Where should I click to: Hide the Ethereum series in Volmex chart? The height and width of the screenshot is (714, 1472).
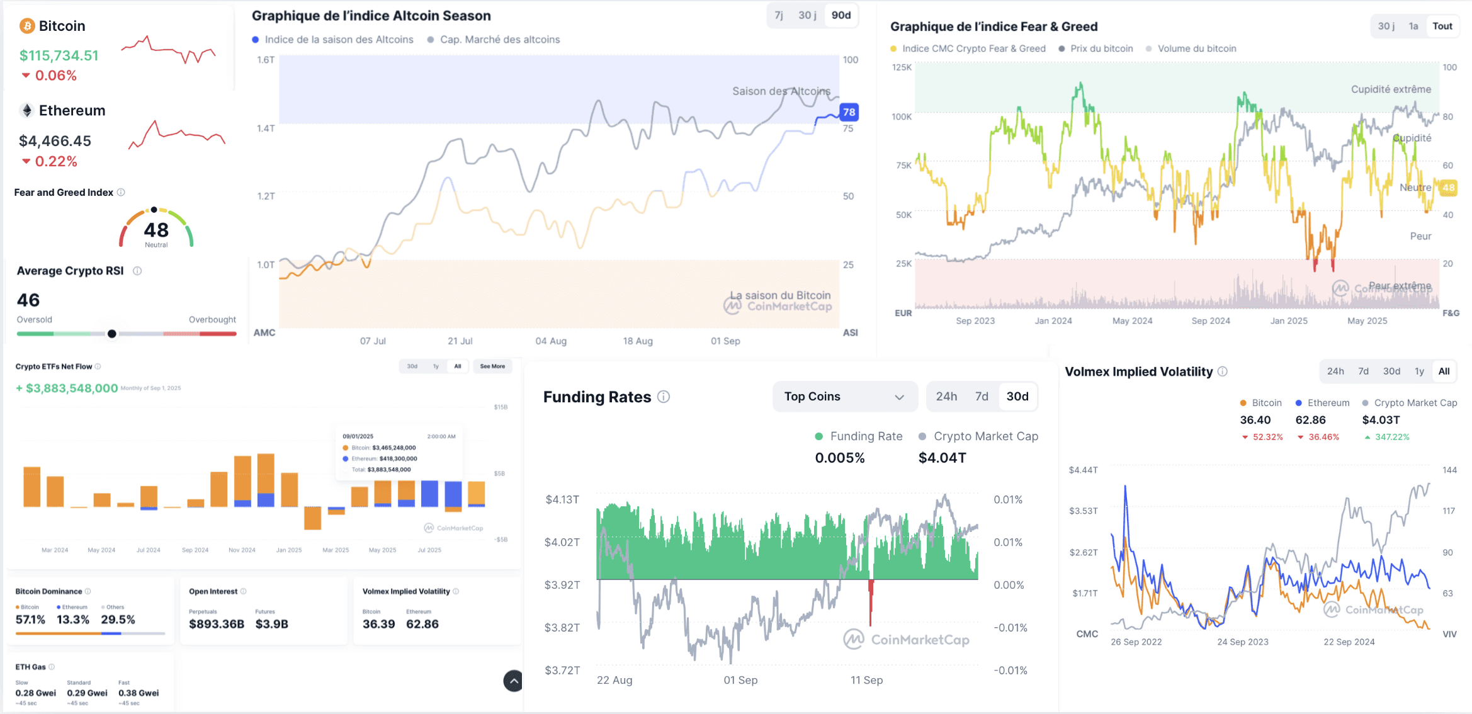pos(1322,403)
